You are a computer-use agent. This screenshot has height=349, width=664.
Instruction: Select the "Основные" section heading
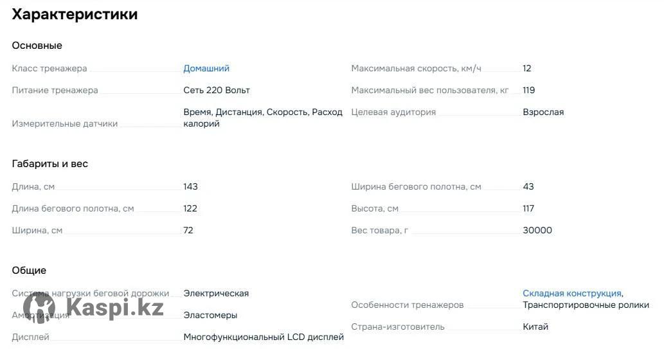click(37, 46)
